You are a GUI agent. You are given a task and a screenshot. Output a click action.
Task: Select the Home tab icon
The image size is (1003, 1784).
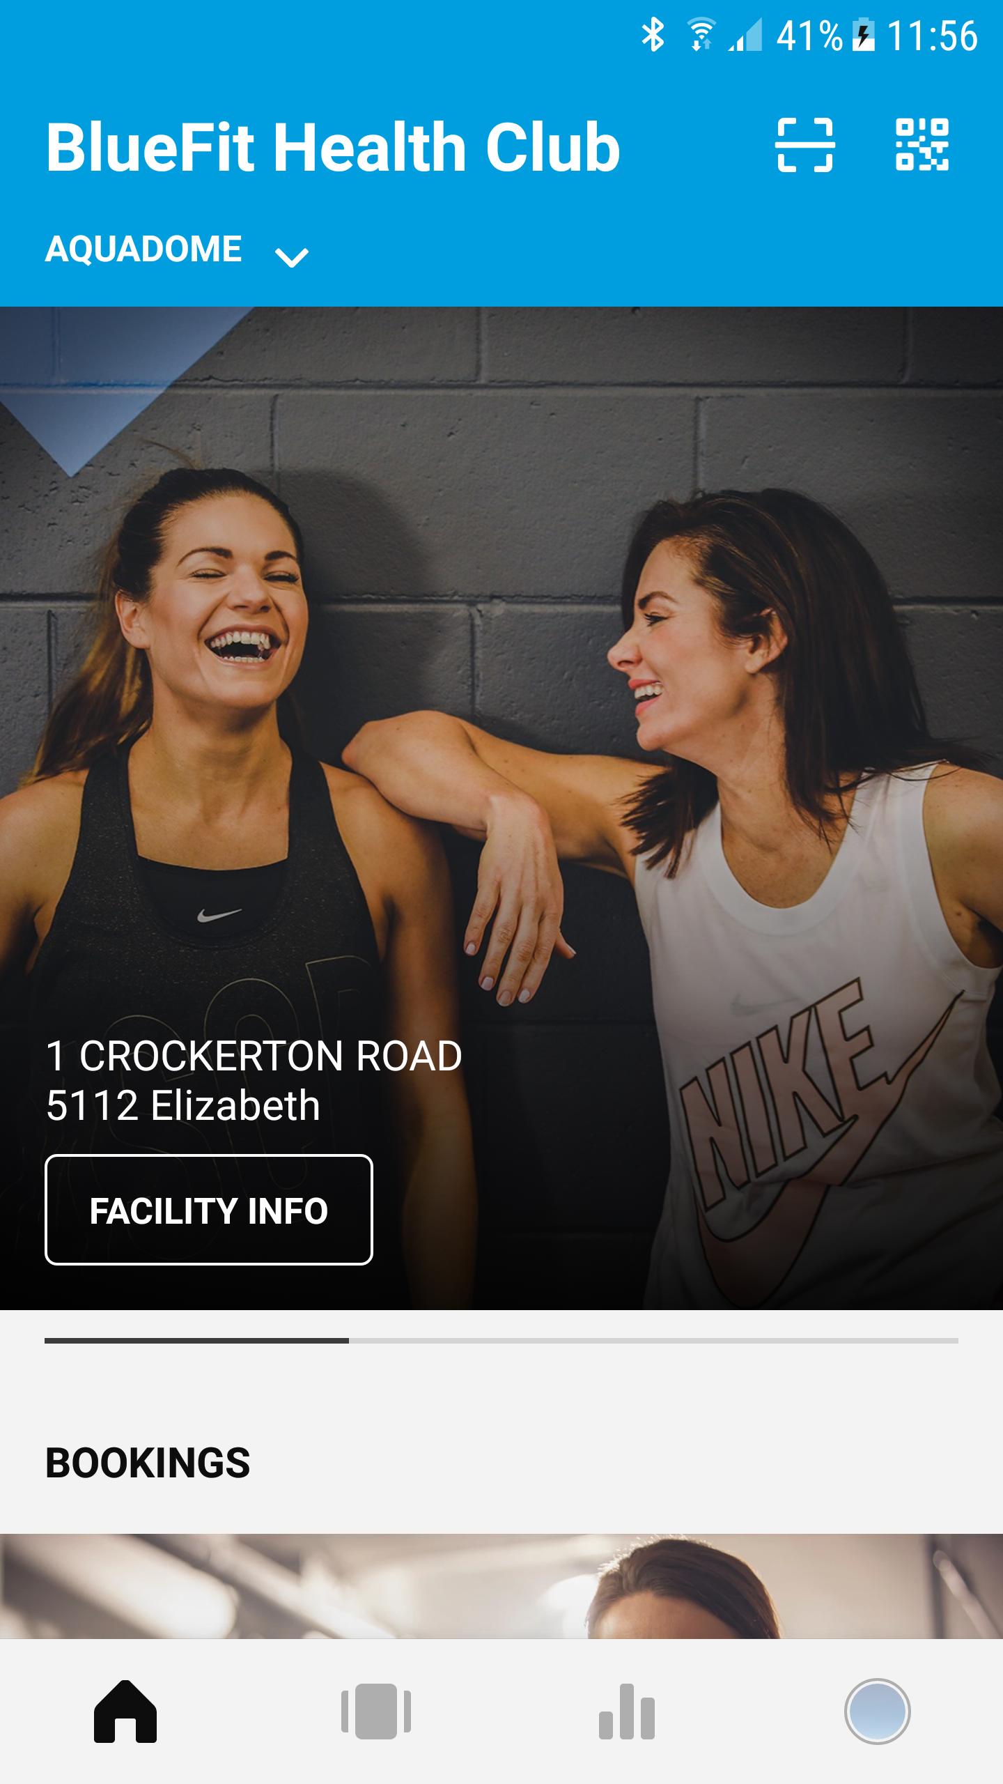[125, 1712]
